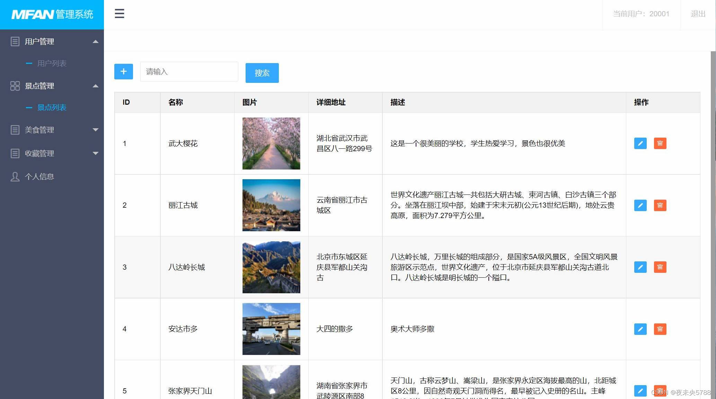Click the edit pencil for 安达市多

[640, 329]
